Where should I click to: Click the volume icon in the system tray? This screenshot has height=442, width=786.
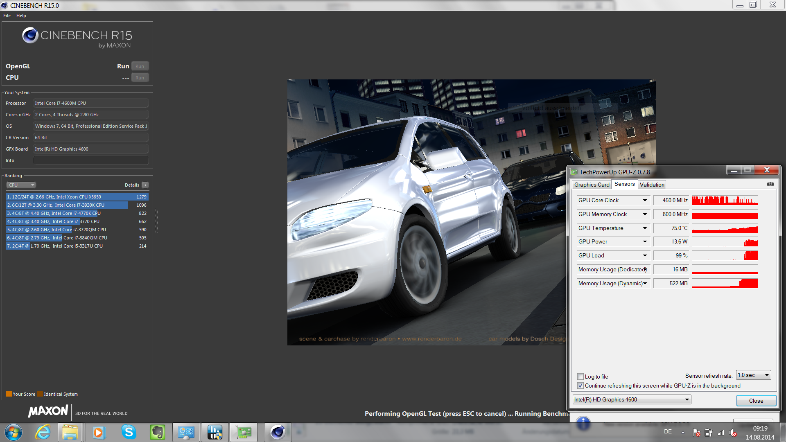click(733, 433)
